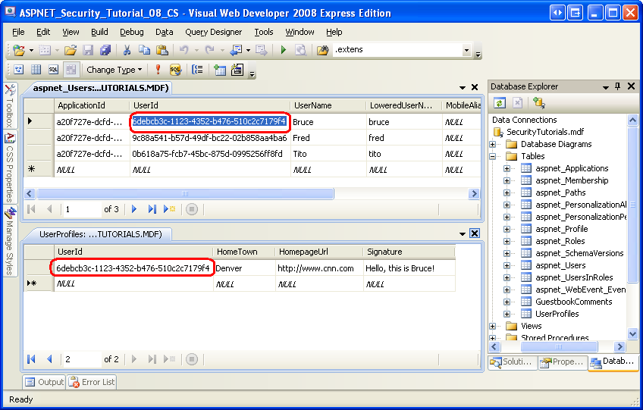643x410 pixels.
Task: Switch to Solution Explorer tab
Action: coord(513,362)
